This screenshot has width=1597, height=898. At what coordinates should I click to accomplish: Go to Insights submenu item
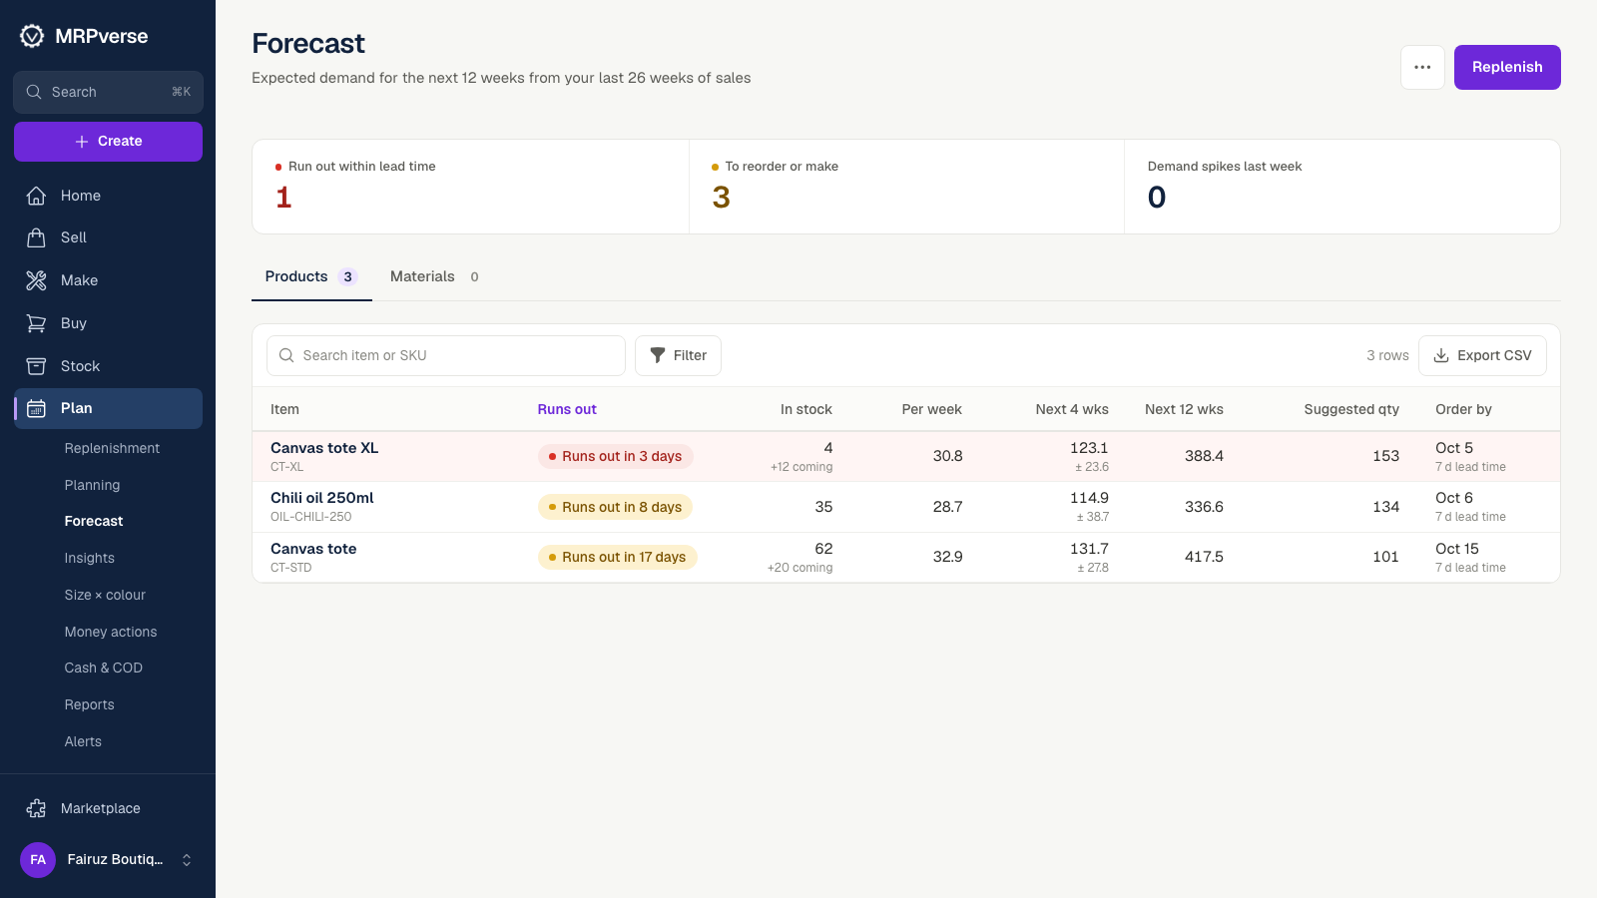click(90, 558)
